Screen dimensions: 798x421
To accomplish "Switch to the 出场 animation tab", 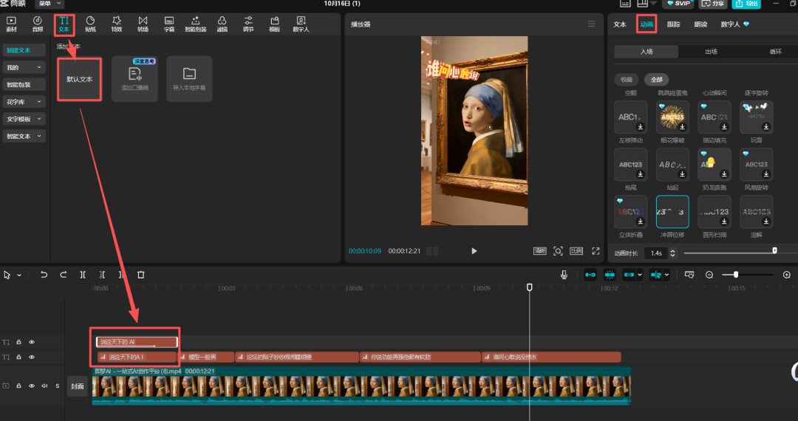I will [x=711, y=52].
